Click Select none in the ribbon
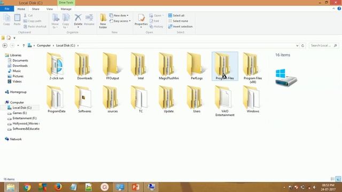 pos(178,21)
